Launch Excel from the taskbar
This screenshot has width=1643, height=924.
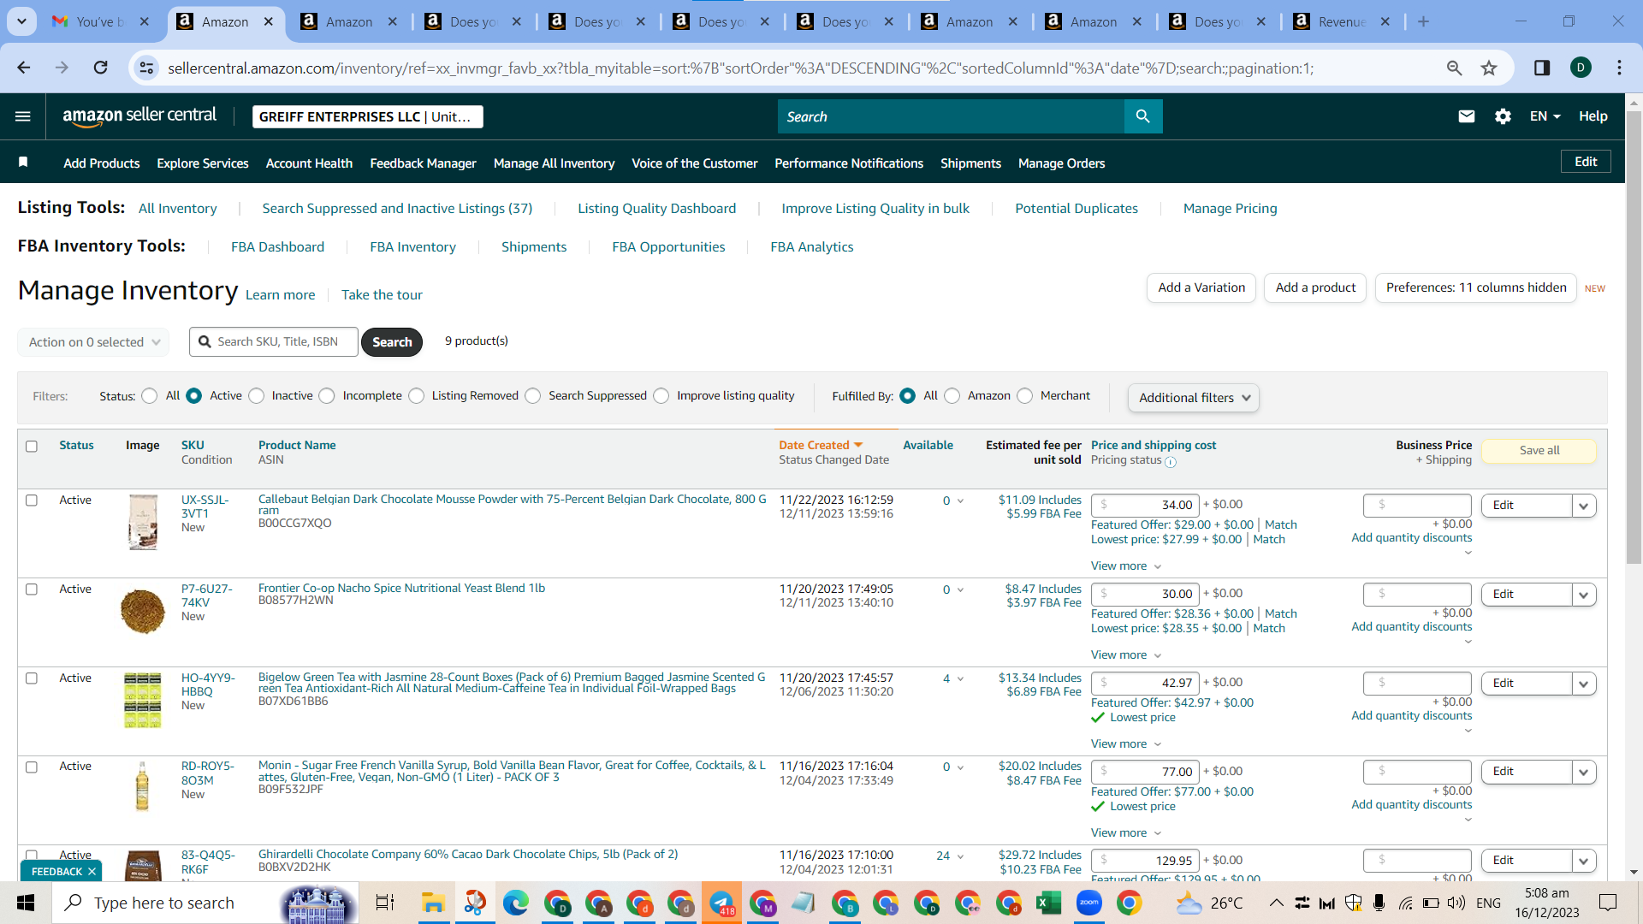pyautogui.click(x=1048, y=903)
